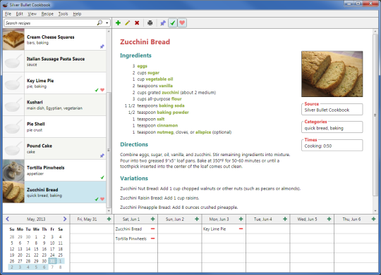Click the pin icon on Pound Cake

102,155
